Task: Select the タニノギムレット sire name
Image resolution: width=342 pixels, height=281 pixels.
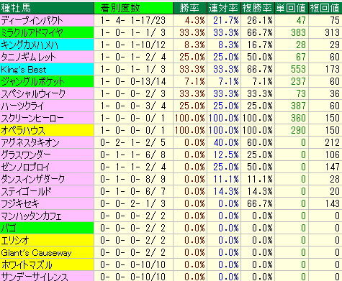Action: pos(28,57)
